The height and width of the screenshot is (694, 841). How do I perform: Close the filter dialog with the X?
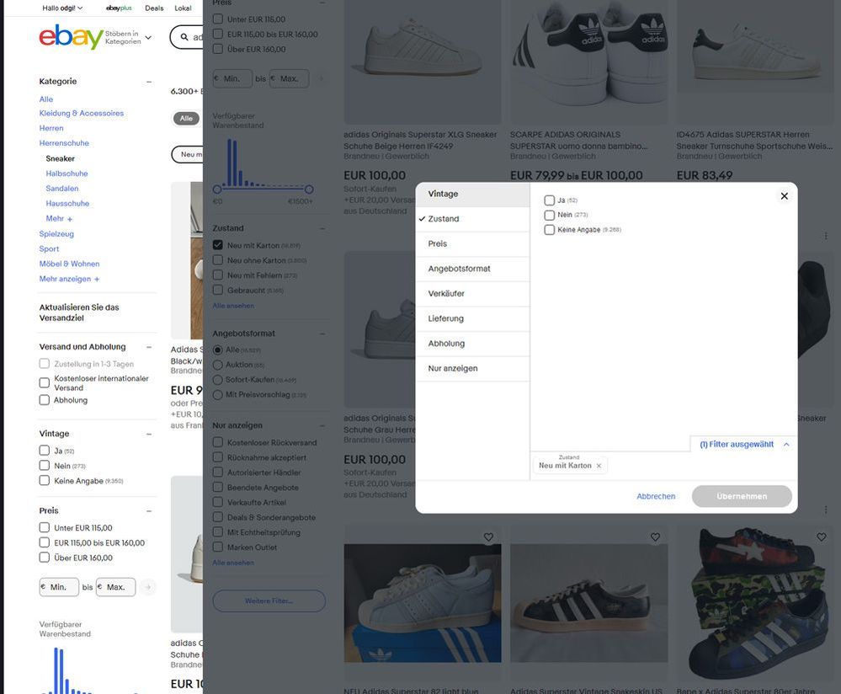point(784,196)
